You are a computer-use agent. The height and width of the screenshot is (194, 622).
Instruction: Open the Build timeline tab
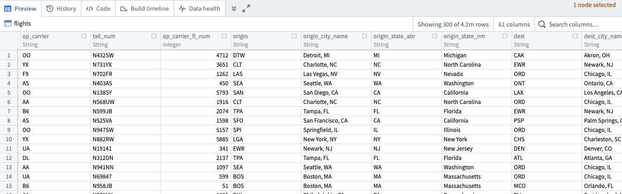(145, 8)
